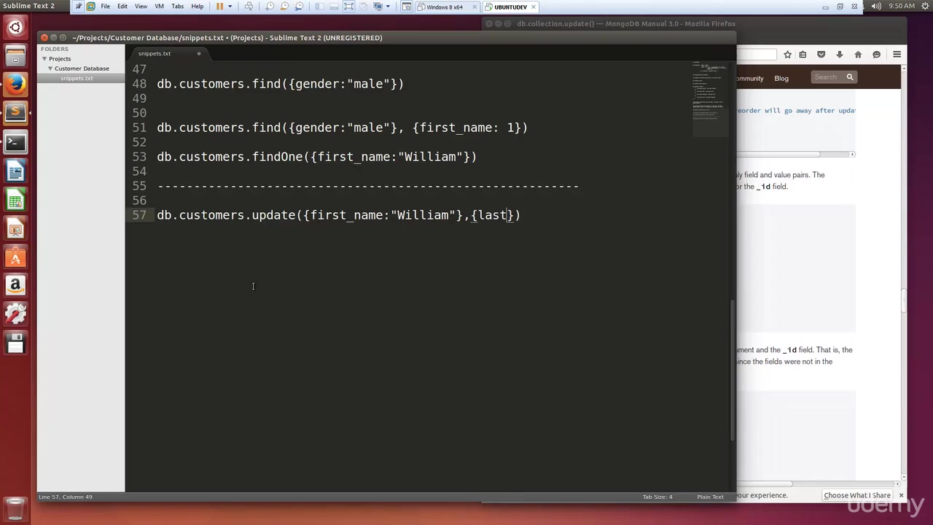Go to Firefox home page icon
Image resolution: width=933 pixels, height=525 pixels.
coord(858,55)
